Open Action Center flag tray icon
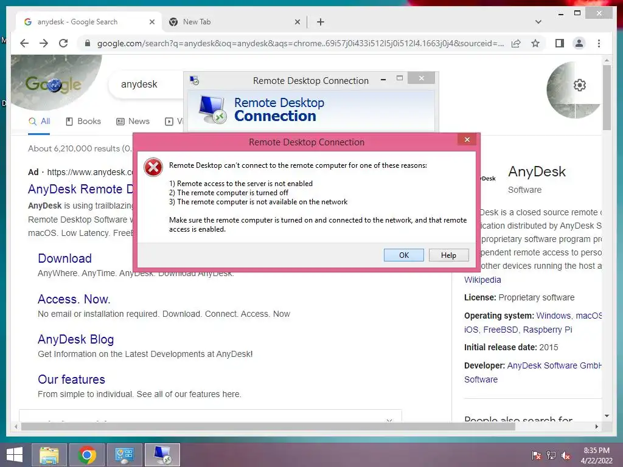623x467 pixels. [x=537, y=455]
